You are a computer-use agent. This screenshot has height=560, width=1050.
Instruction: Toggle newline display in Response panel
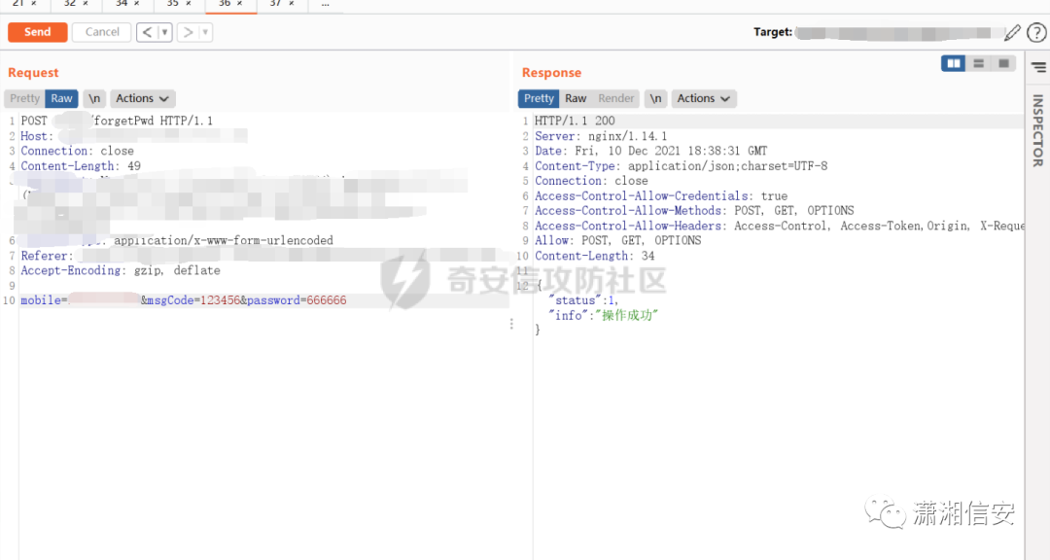click(x=655, y=98)
